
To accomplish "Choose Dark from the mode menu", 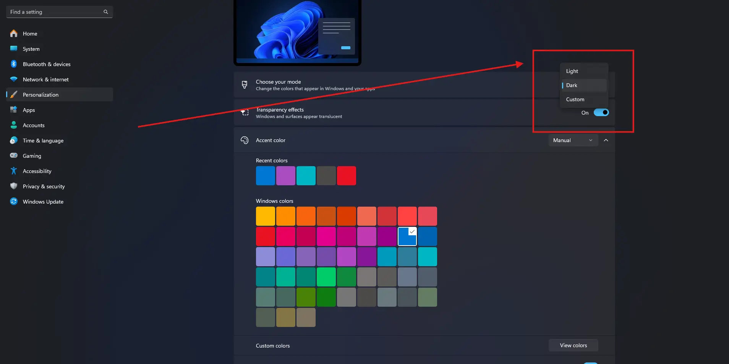I will point(584,85).
